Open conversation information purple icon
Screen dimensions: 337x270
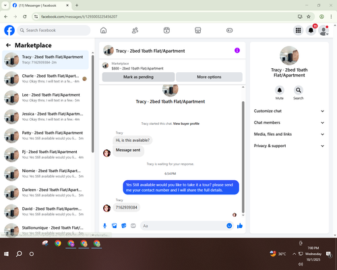click(x=237, y=51)
